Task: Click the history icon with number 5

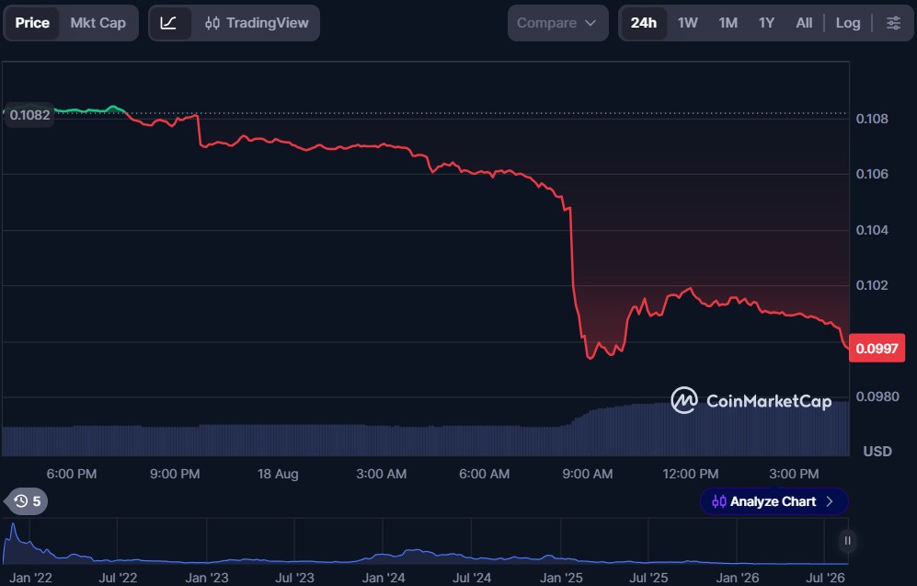Action: coord(27,501)
